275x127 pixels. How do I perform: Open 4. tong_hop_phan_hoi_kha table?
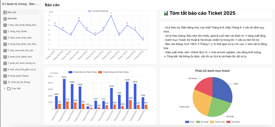23,44
